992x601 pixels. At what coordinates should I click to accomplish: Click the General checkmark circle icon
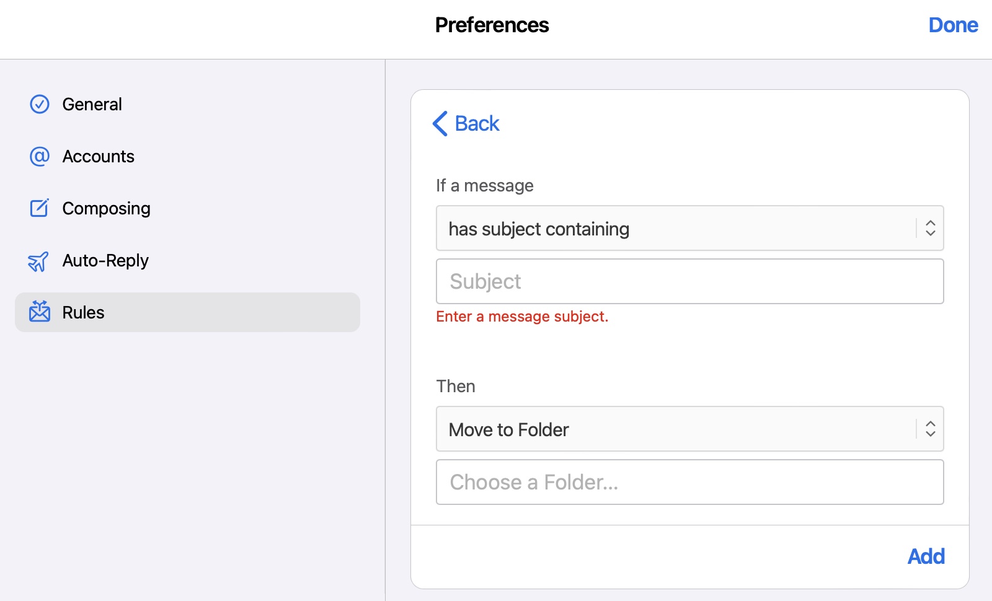click(x=40, y=104)
